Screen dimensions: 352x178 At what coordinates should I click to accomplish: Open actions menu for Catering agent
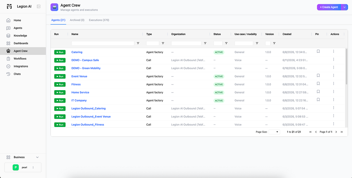click(334, 51)
